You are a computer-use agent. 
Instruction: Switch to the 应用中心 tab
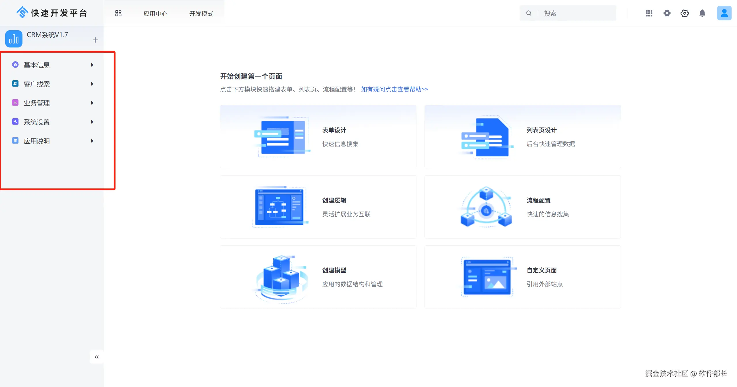(155, 14)
